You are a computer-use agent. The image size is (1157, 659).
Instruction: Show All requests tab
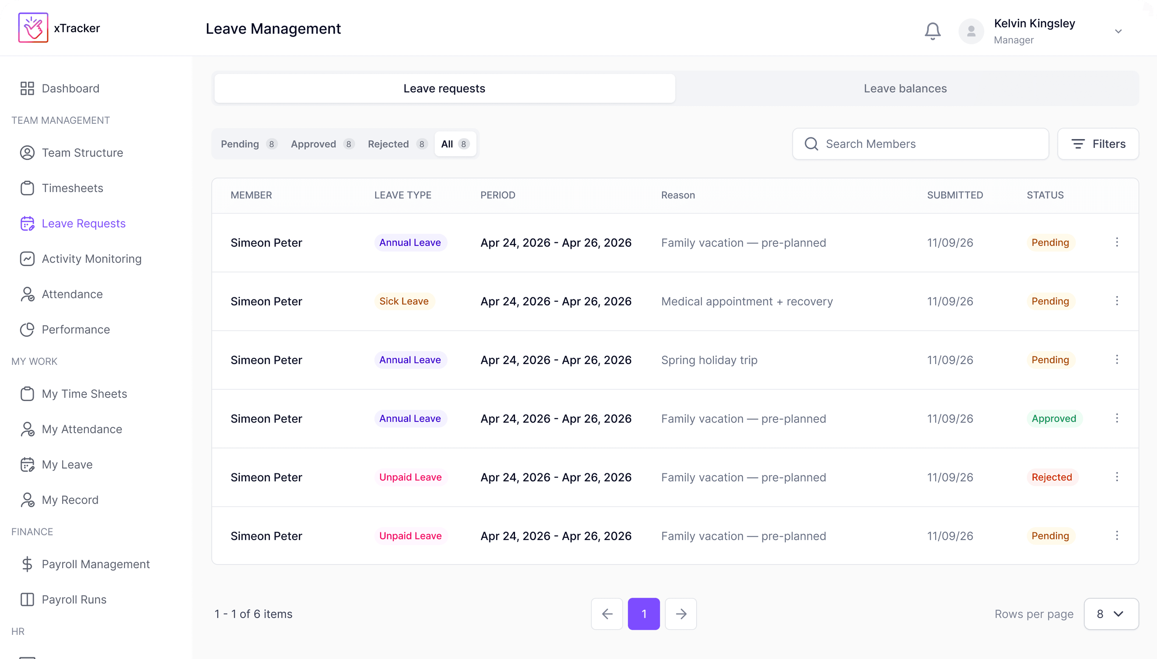[455, 144]
